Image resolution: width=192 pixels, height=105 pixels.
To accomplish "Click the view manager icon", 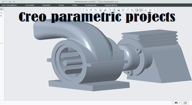I will pyautogui.click(x=119, y=10).
